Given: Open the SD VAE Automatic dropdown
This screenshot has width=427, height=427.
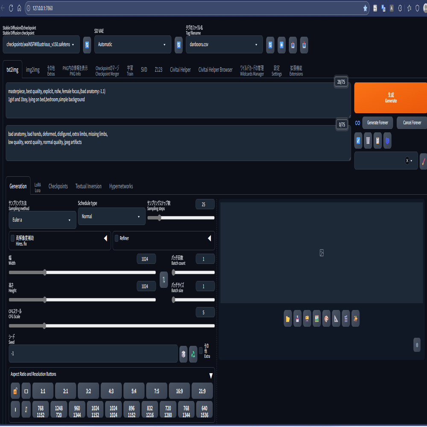Looking at the screenshot, I should [133, 44].
